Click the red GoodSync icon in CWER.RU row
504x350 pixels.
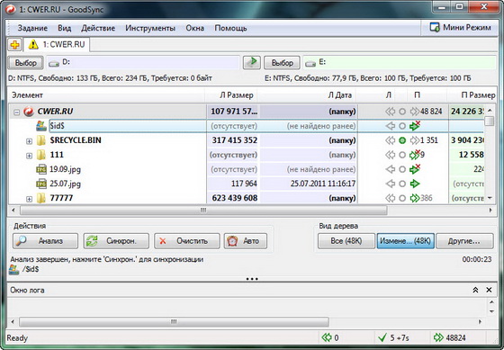pyautogui.click(x=29, y=112)
